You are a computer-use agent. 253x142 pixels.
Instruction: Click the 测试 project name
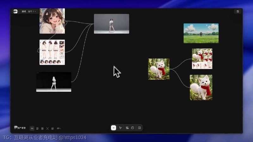[24, 11]
